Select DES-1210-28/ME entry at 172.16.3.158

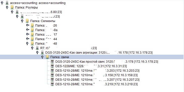pyautogui.click(x=97, y=75)
